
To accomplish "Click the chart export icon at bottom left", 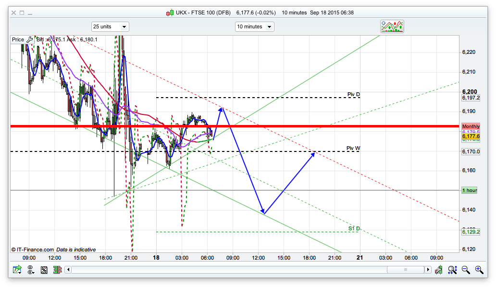I will (17, 270).
